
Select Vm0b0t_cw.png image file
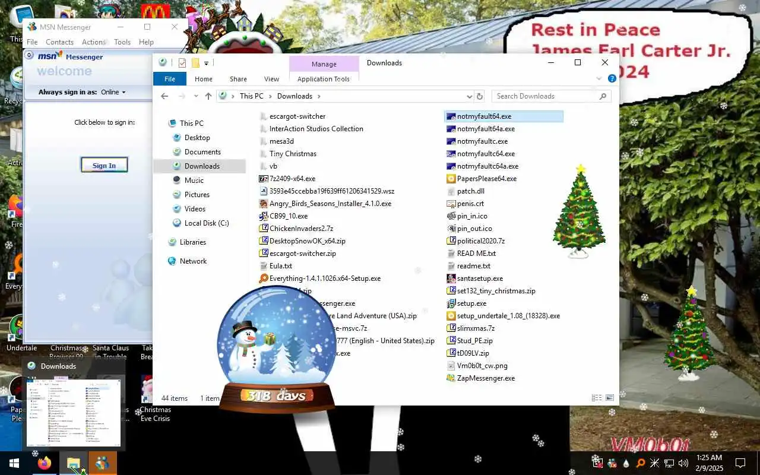click(x=477, y=366)
